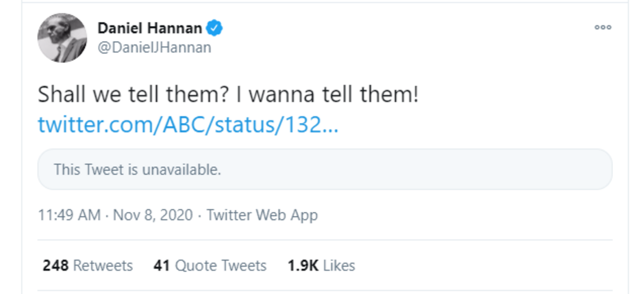Open the Twitter Web App source link
Viewport: 637px width, 294px height.
[x=262, y=215]
